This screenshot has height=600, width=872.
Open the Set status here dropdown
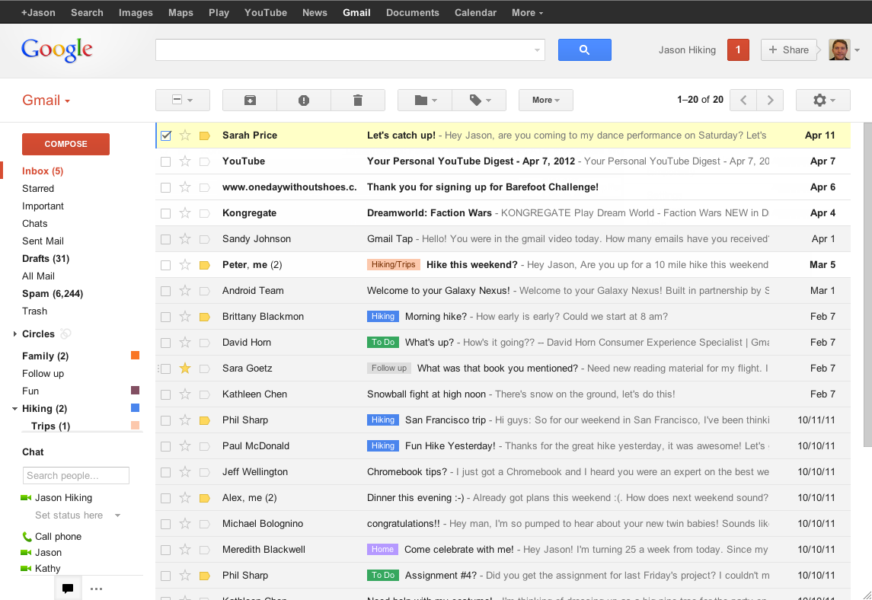pyautogui.click(x=117, y=515)
